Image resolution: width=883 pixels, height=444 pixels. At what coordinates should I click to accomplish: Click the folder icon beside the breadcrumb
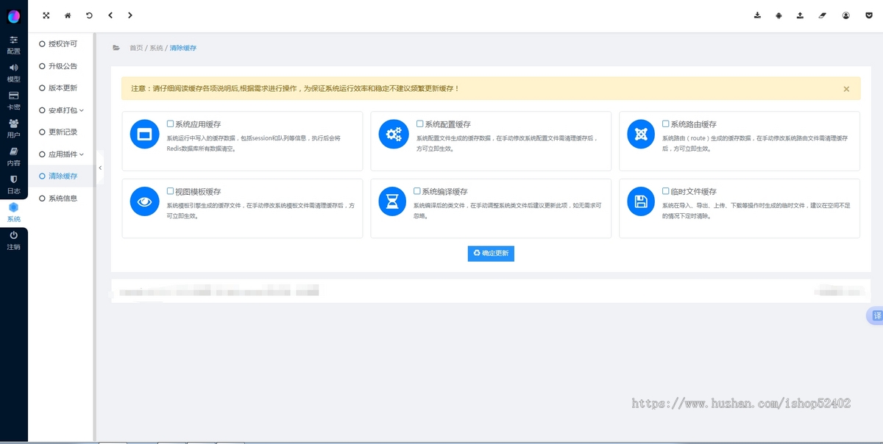(x=116, y=48)
